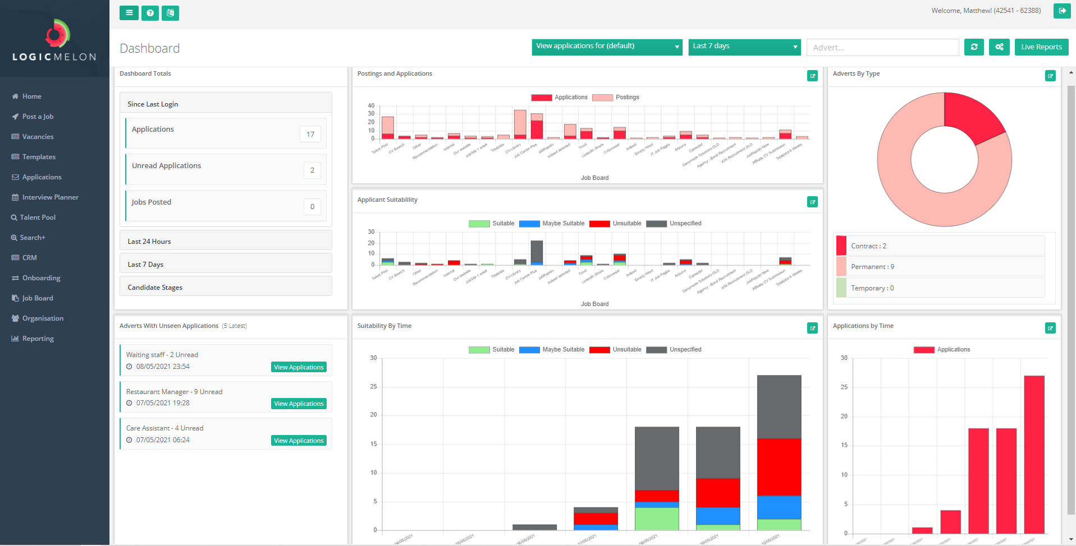The width and height of the screenshot is (1076, 546).
Task: Click the Contract red color swatch
Action: (841, 246)
